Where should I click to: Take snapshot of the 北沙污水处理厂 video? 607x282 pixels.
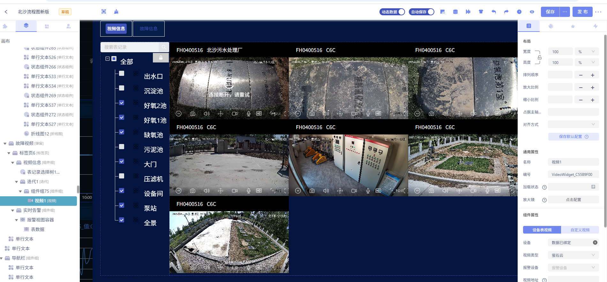192,114
